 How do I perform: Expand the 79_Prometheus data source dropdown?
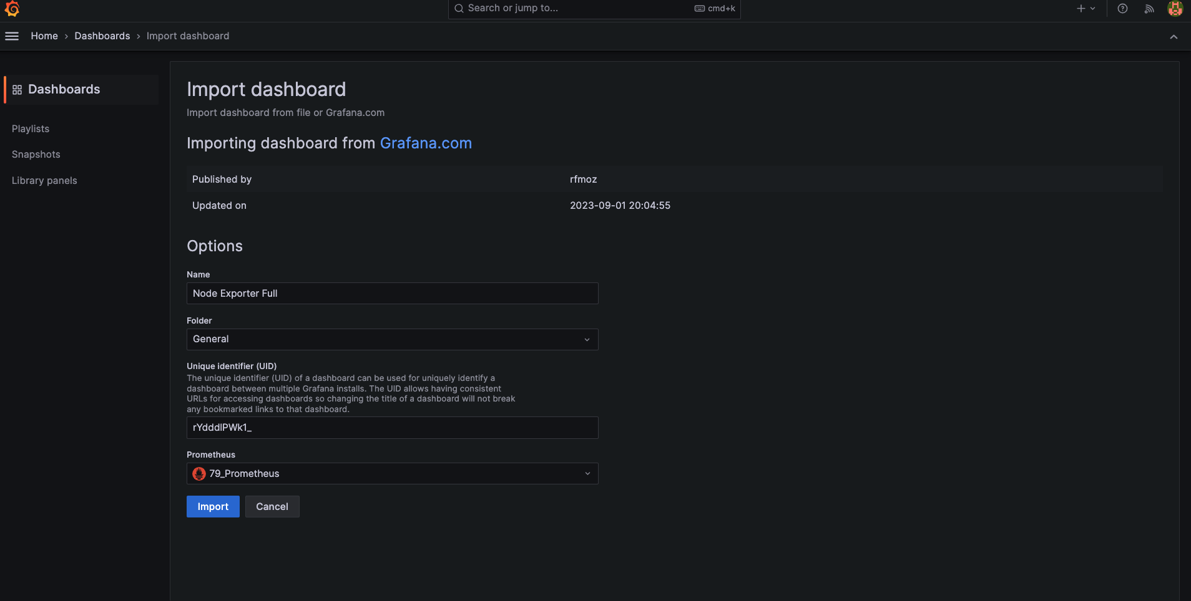393,474
